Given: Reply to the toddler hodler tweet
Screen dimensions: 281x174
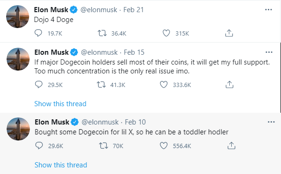Looking at the screenshot, I should (39, 145).
